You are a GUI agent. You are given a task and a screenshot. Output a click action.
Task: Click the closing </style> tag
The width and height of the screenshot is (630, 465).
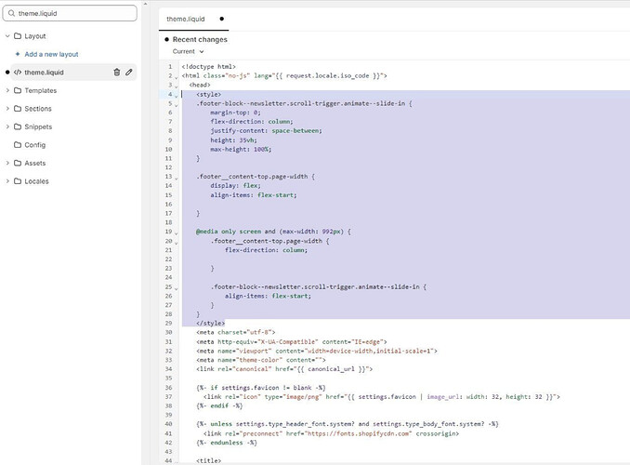tap(211, 323)
